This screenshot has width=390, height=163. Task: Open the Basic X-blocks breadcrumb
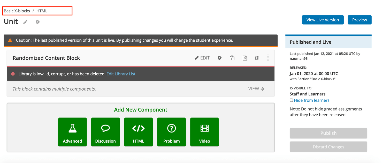(x=17, y=11)
